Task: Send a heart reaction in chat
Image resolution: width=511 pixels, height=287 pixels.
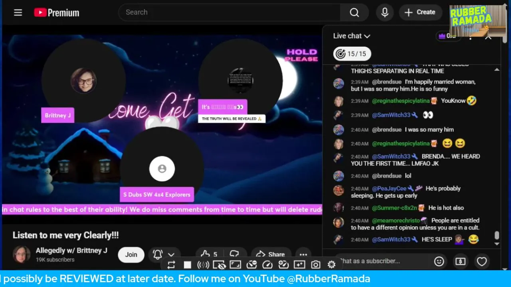Action: (482, 261)
